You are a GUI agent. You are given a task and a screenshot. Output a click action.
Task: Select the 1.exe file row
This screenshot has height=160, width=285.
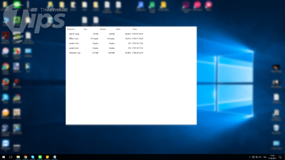click(x=106, y=53)
